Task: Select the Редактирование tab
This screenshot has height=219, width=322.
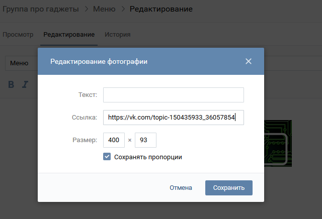Action: (69, 35)
